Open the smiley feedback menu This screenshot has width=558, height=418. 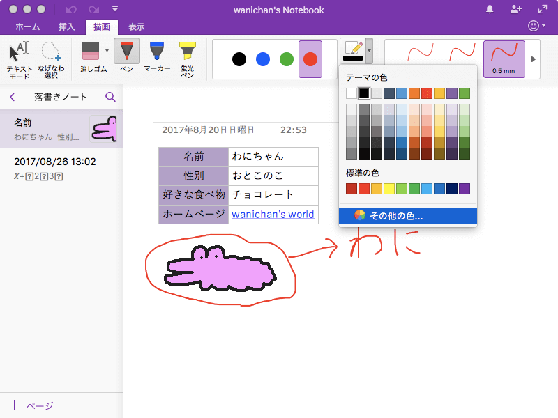pyautogui.click(x=536, y=26)
